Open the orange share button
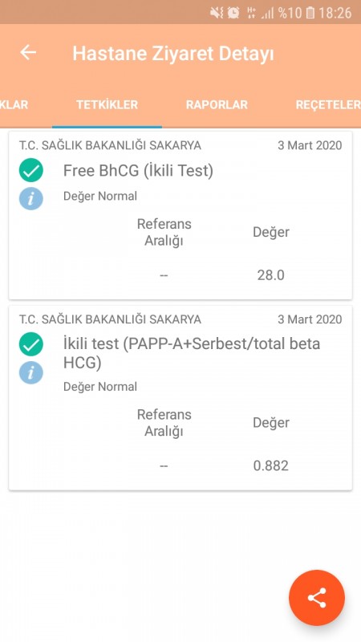361x642 pixels. (317, 598)
